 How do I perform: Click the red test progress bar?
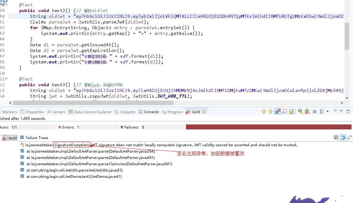(x=269, y=127)
